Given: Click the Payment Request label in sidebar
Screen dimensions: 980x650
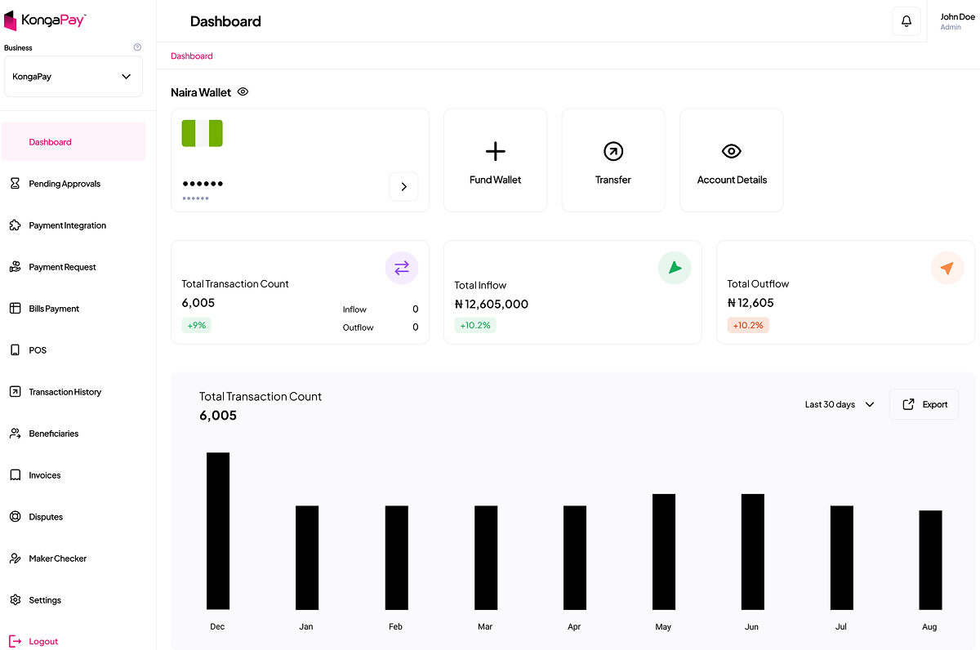Looking at the screenshot, I should [x=63, y=267].
